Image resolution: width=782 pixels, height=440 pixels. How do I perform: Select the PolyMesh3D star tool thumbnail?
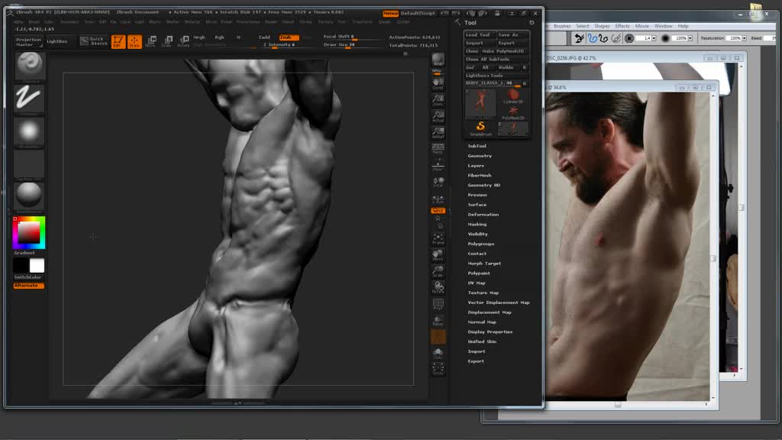pos(513,112)
